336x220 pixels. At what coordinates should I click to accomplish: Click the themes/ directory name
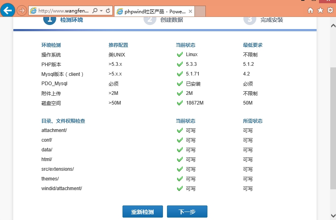pyautogui.click(x=50, y=178)
